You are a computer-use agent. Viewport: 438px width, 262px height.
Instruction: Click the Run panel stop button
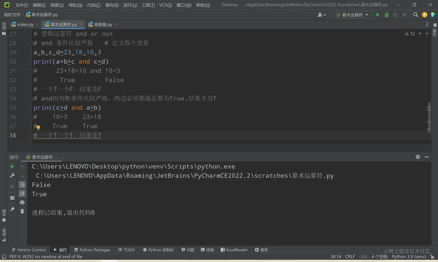pyautogui.click(x=12, y=187)
